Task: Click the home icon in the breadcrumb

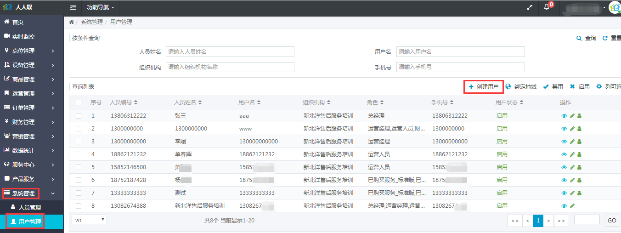Action: point(71,22)
